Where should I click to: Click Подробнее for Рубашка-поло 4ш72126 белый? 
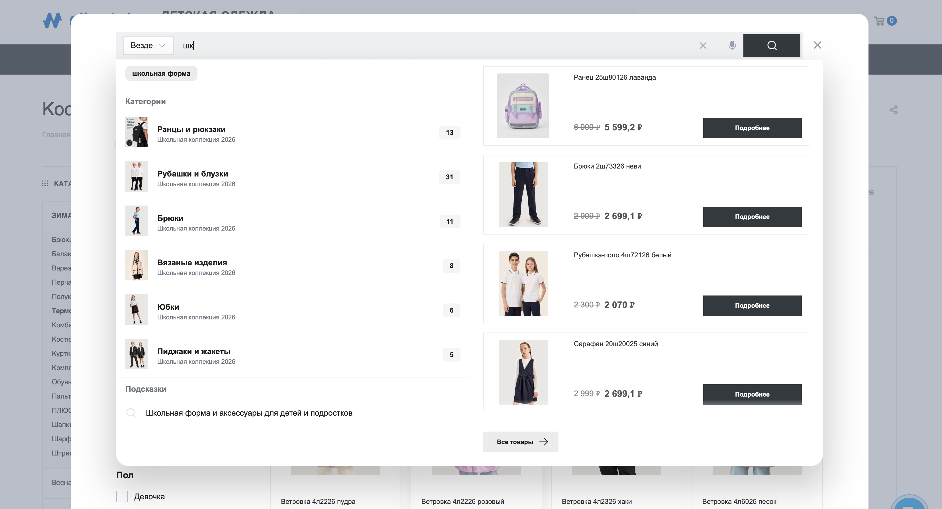[752, 305]
